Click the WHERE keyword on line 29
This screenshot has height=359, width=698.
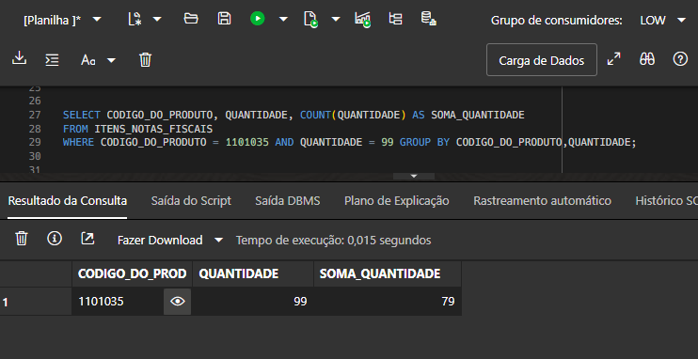78,142
